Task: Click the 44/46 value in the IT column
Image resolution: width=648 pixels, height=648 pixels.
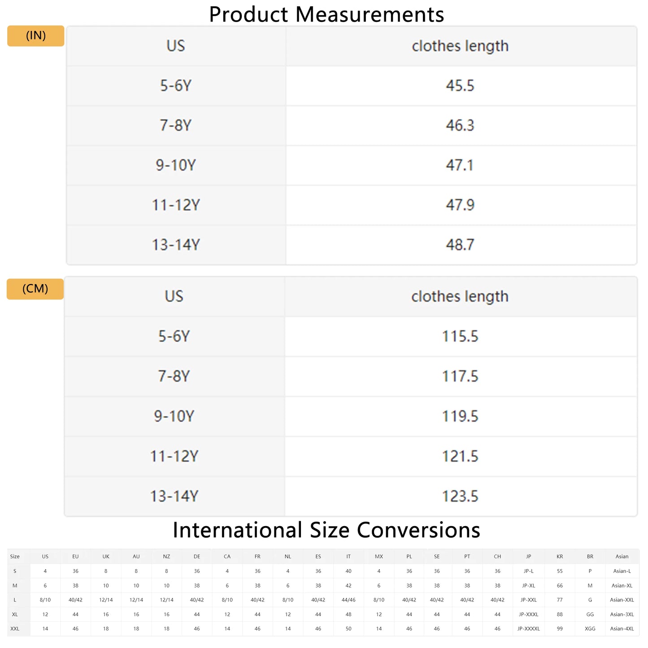Action: [x=348, y=600]
